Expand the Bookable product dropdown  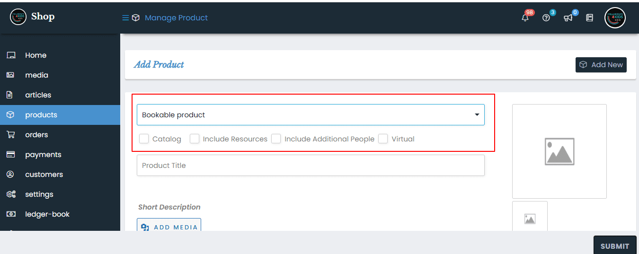(x=311, y=115)
